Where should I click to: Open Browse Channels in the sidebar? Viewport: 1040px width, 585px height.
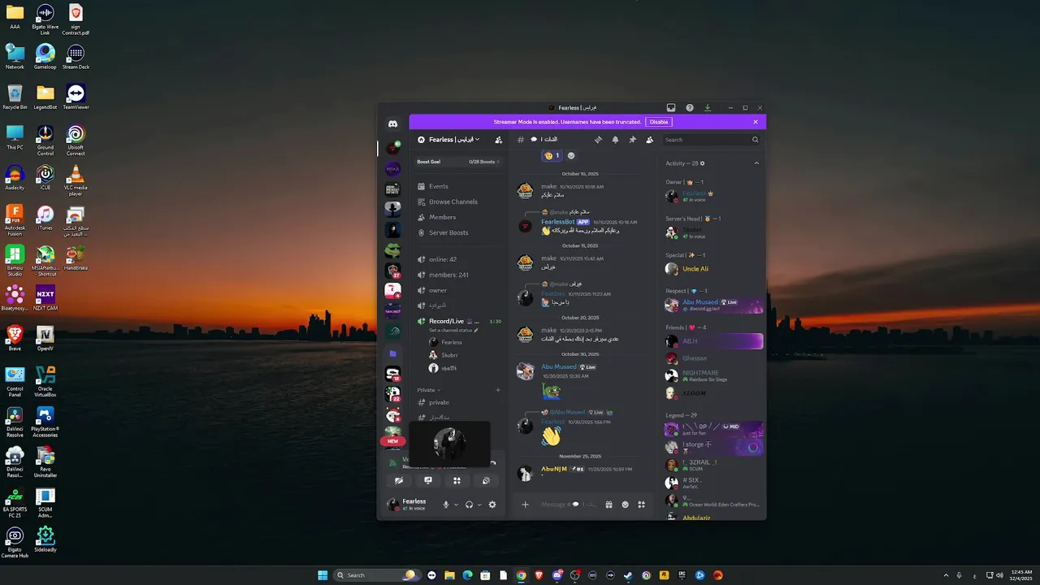(457, 201)
